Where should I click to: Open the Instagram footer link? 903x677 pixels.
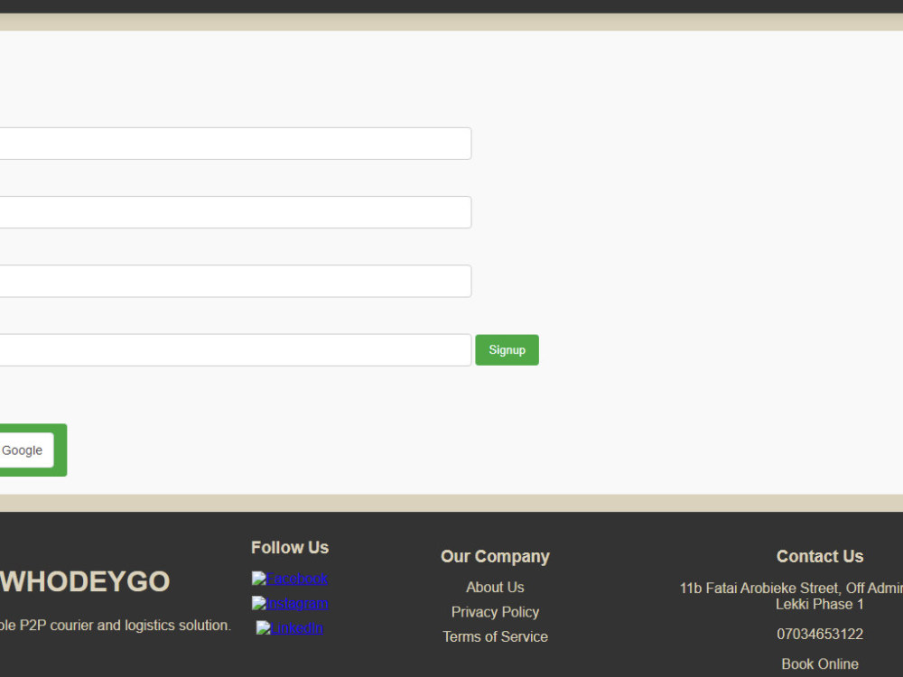pyautogui.click(x=290, y=603)
